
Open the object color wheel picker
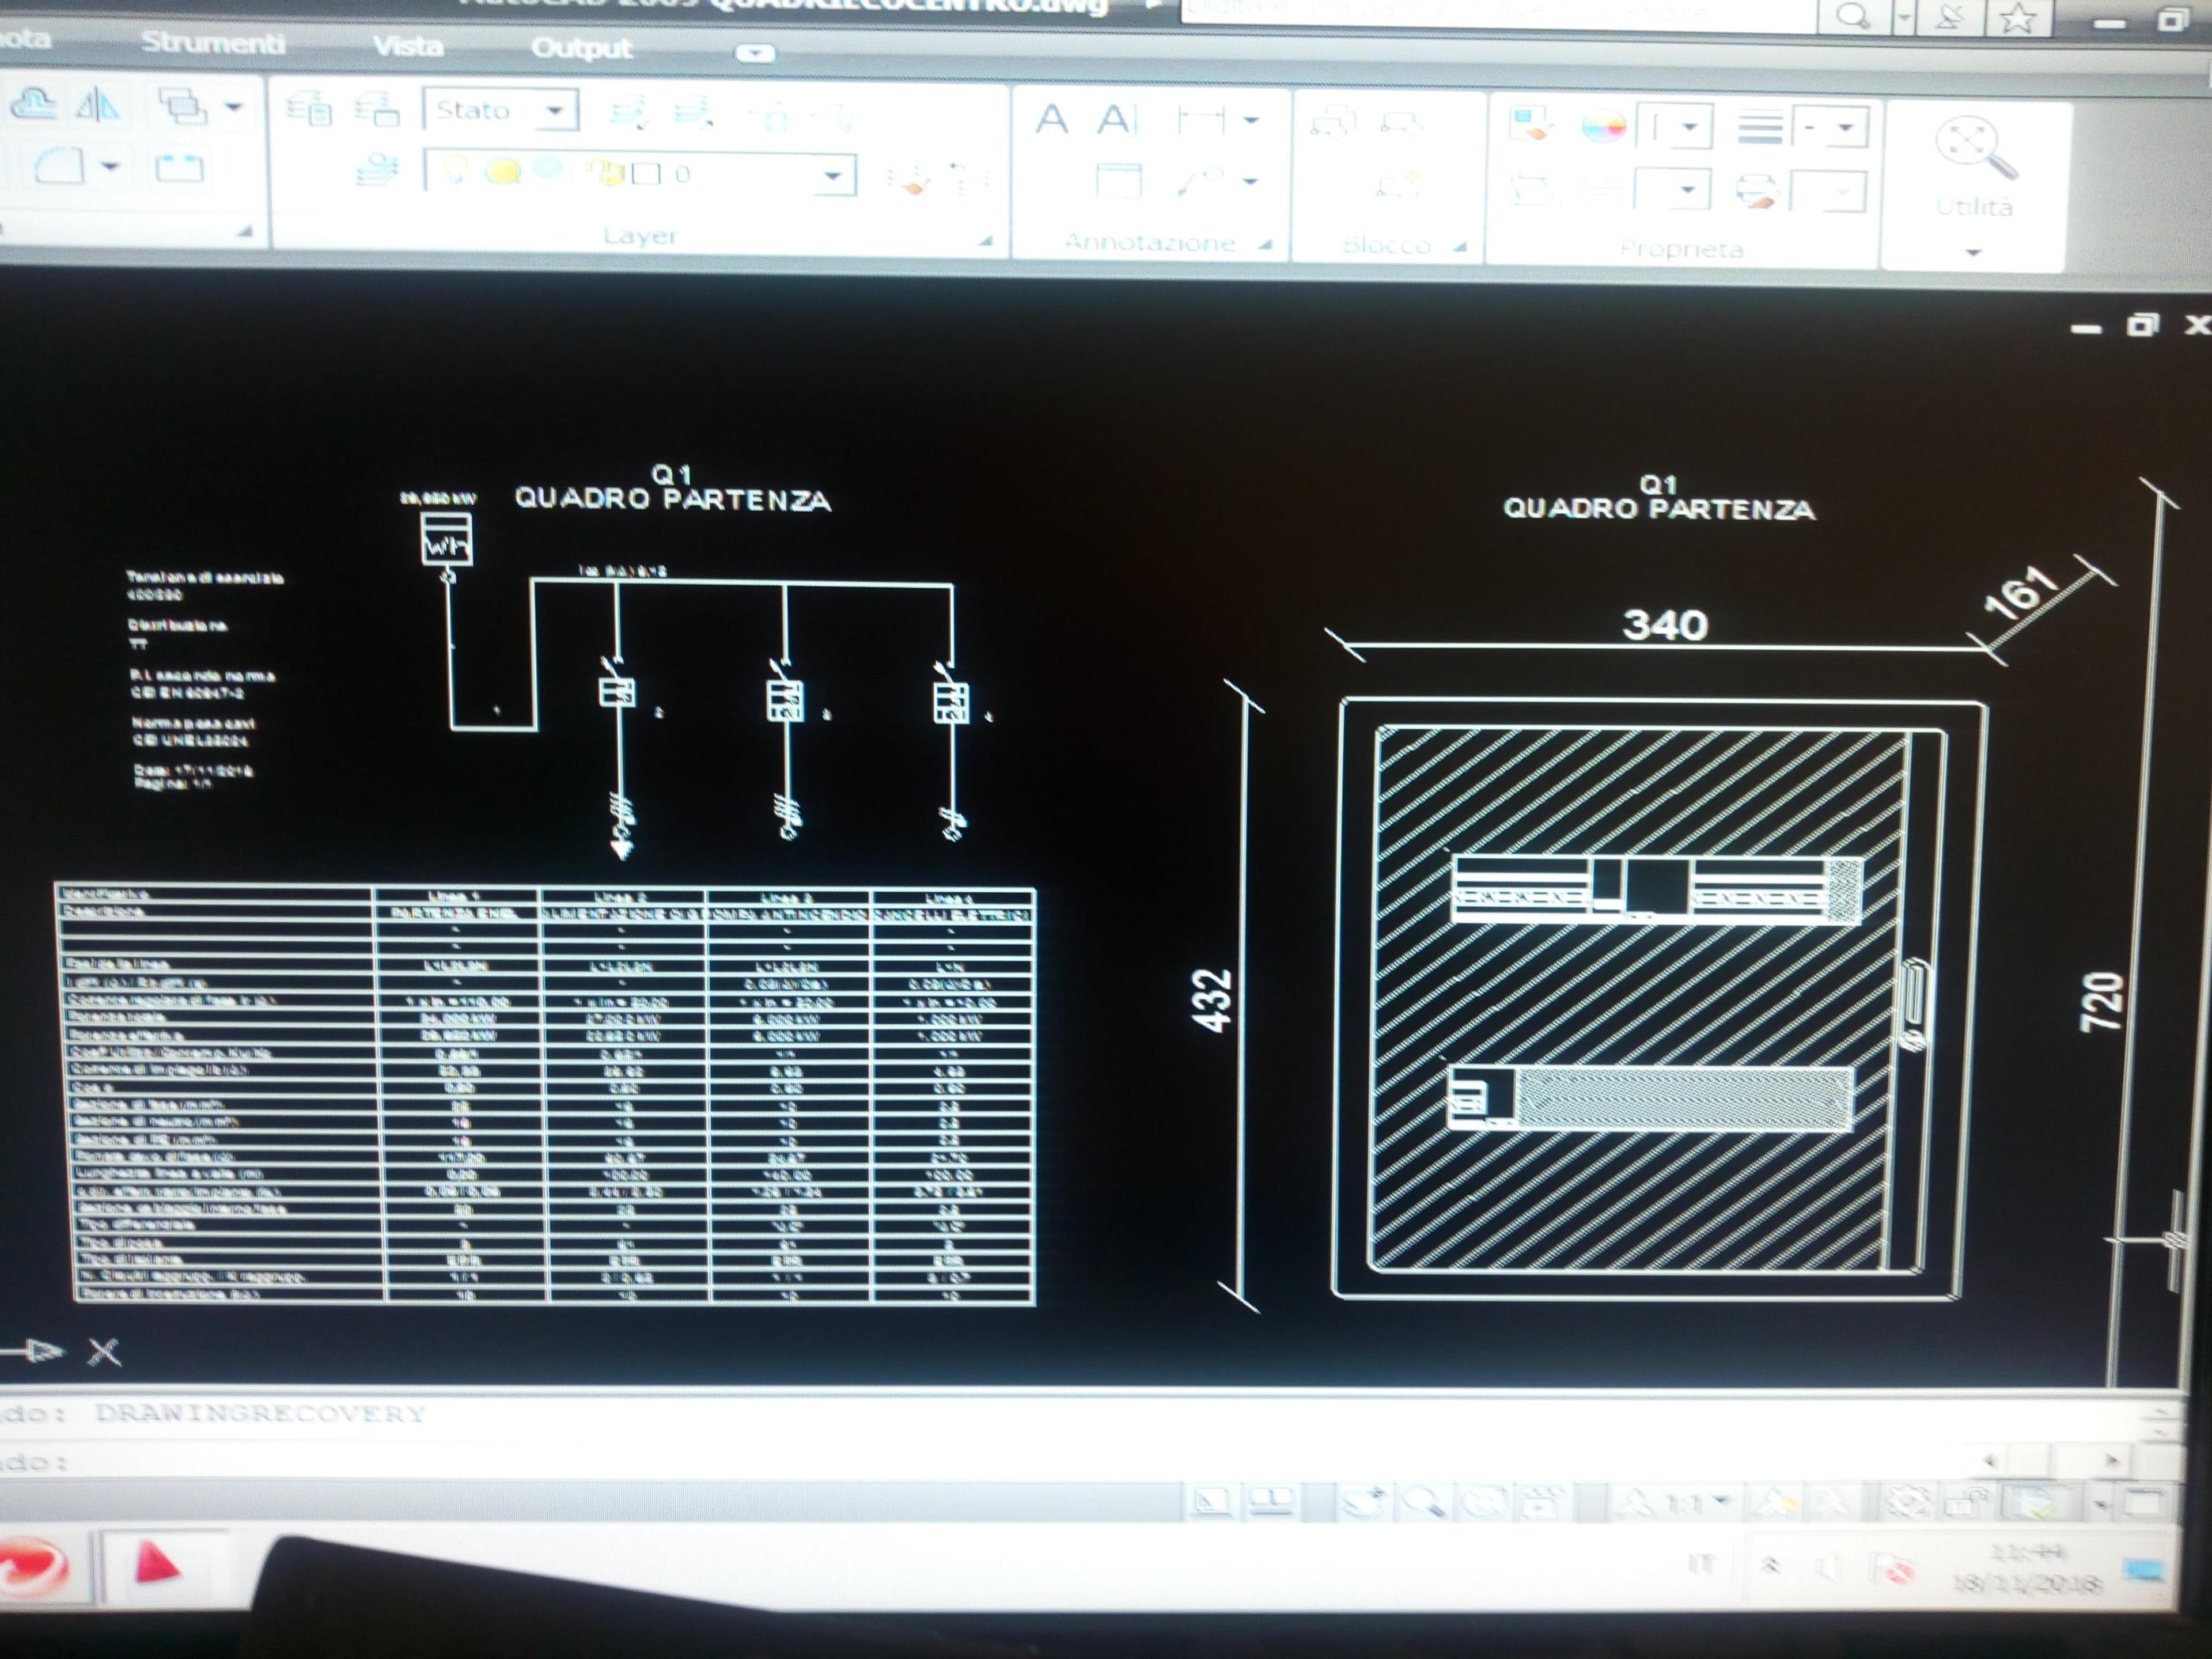pyautogui.click(x=1603, y=127)
